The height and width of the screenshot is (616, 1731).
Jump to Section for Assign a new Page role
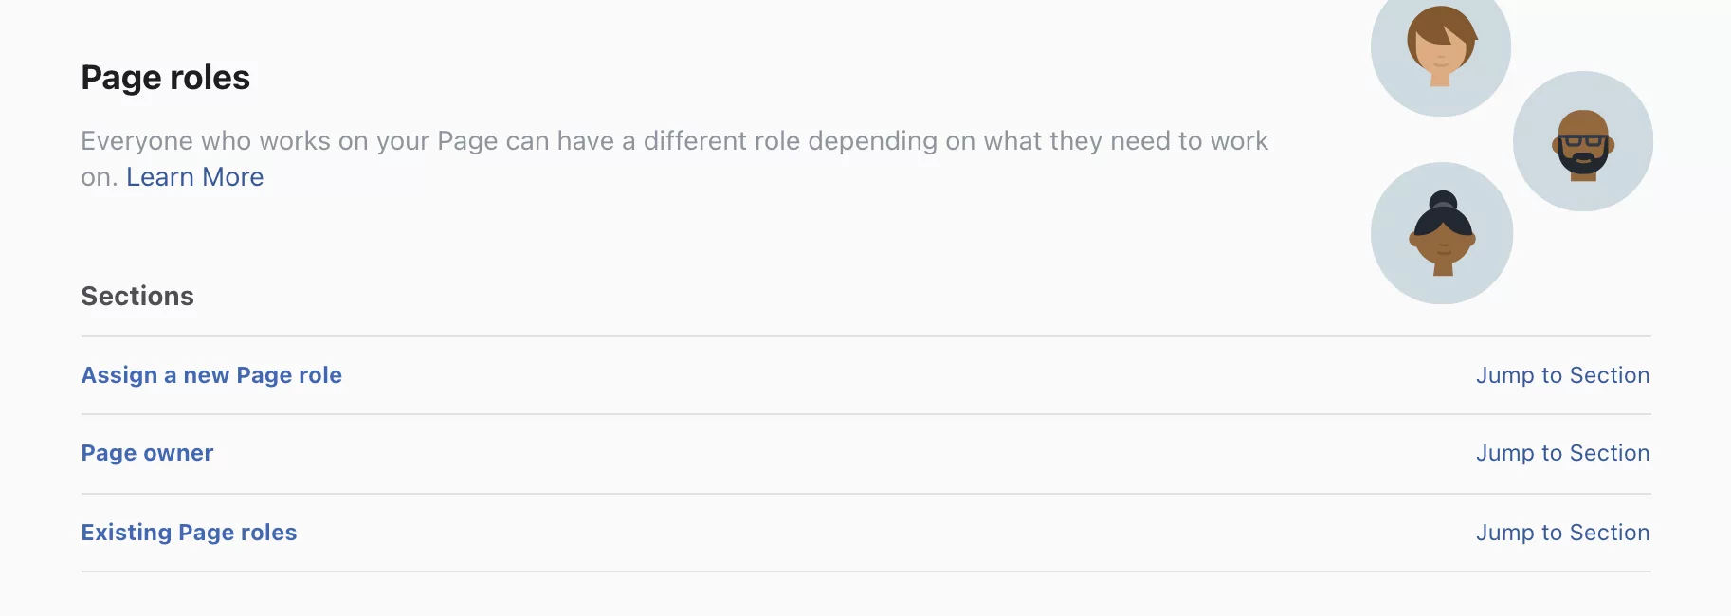1562,374
